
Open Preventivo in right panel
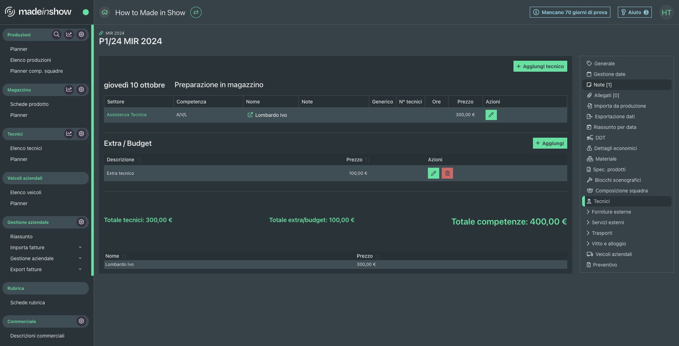pyautogui.click(x=627, y=265)
